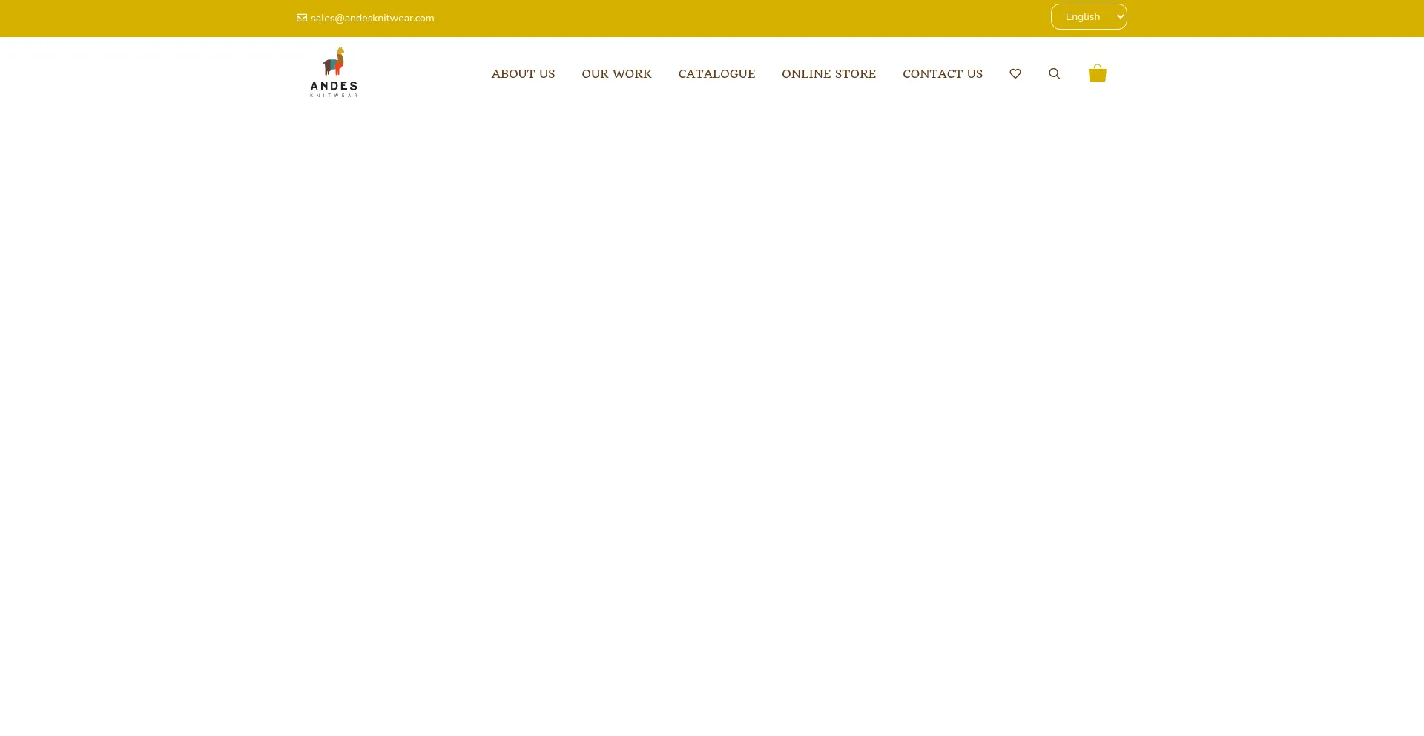Image resolution: width=1424 pixels, height=736 pixels.
Task: Click the ANDES wordmark below the llama
Action: click(x=334, y=86)
